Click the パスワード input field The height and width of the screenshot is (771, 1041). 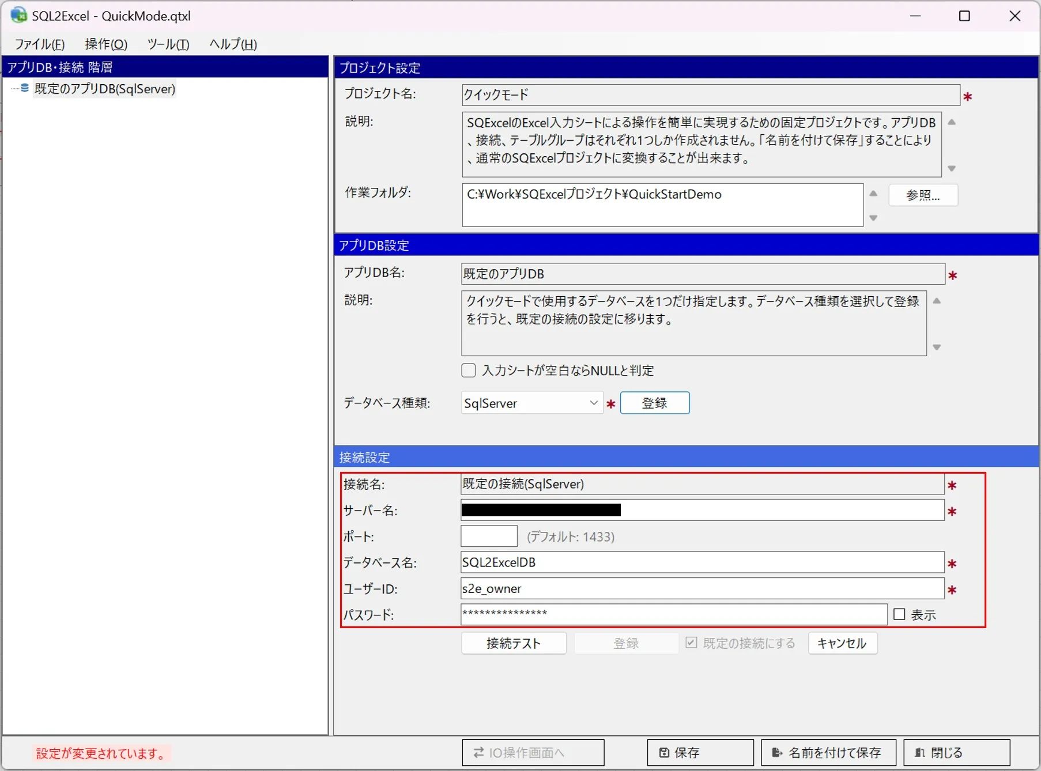tap(674, 614)
